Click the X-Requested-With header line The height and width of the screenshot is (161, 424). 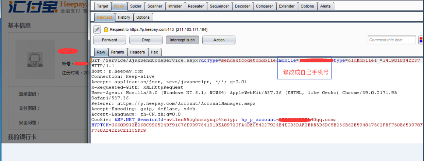pos(137,87)
